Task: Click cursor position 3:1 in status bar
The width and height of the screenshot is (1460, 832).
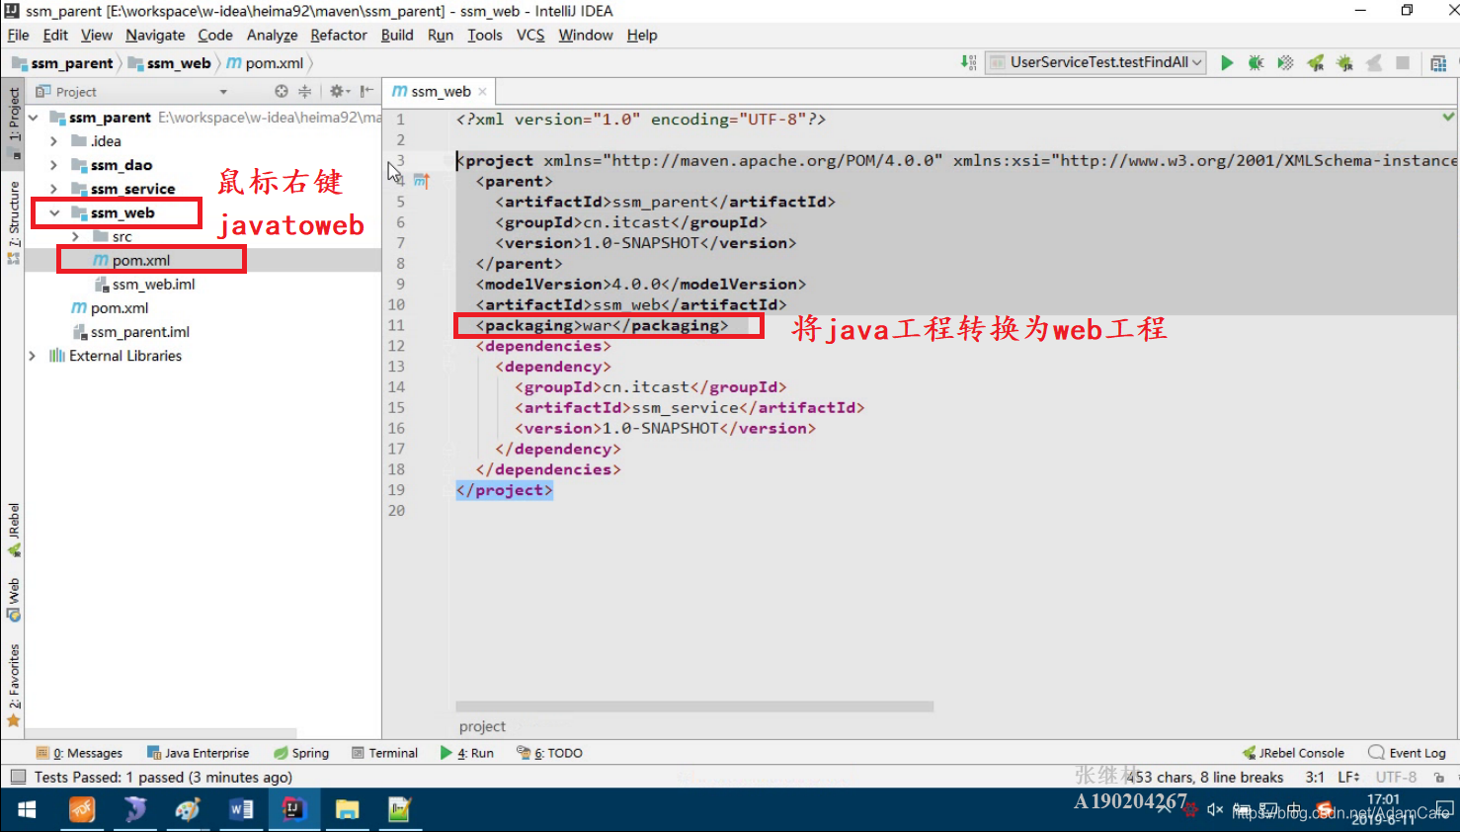Action: coord(1314,778)
